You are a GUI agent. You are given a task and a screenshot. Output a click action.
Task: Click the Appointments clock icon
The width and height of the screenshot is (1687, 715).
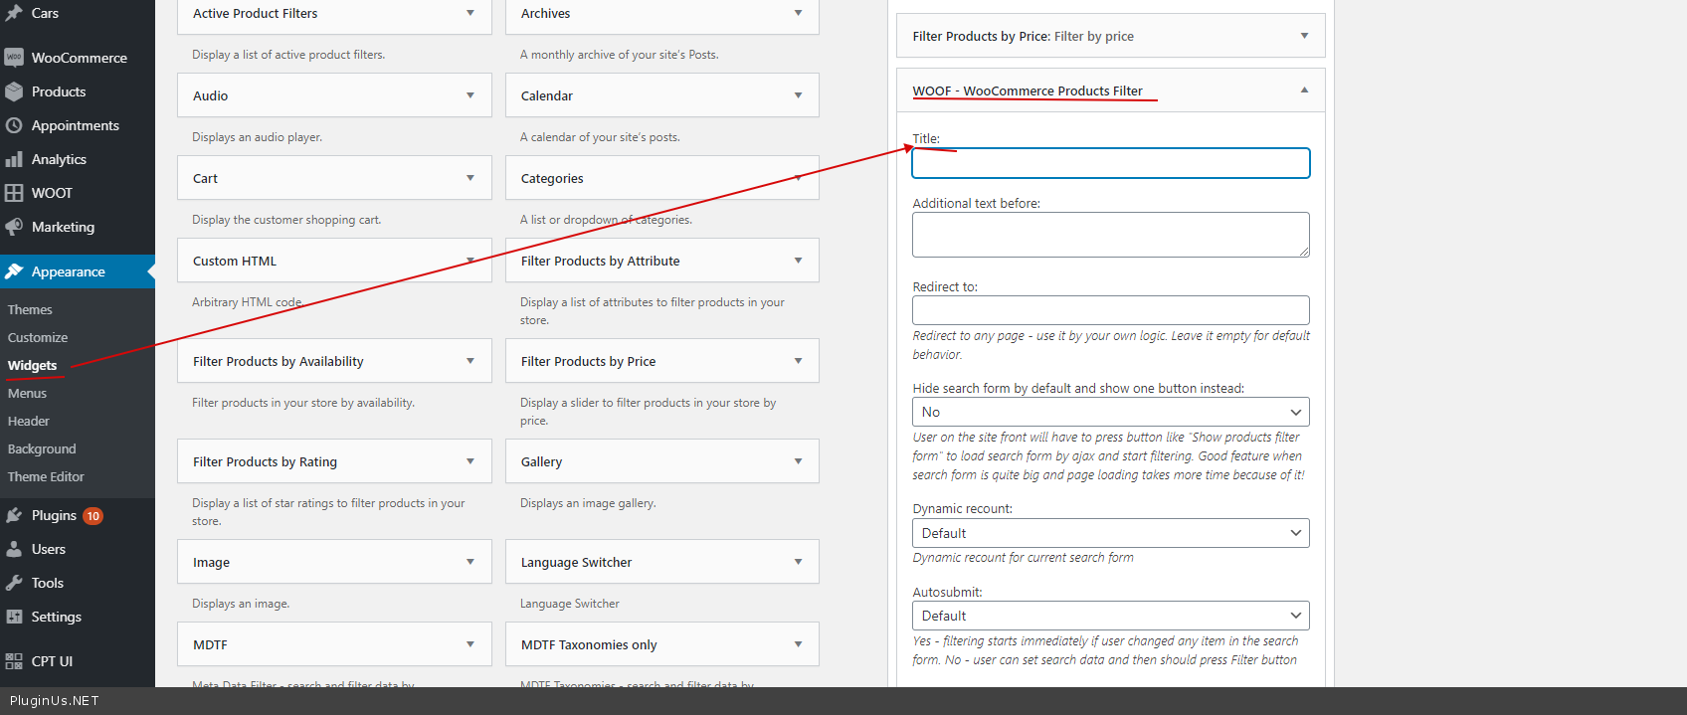tap(14, 125)
